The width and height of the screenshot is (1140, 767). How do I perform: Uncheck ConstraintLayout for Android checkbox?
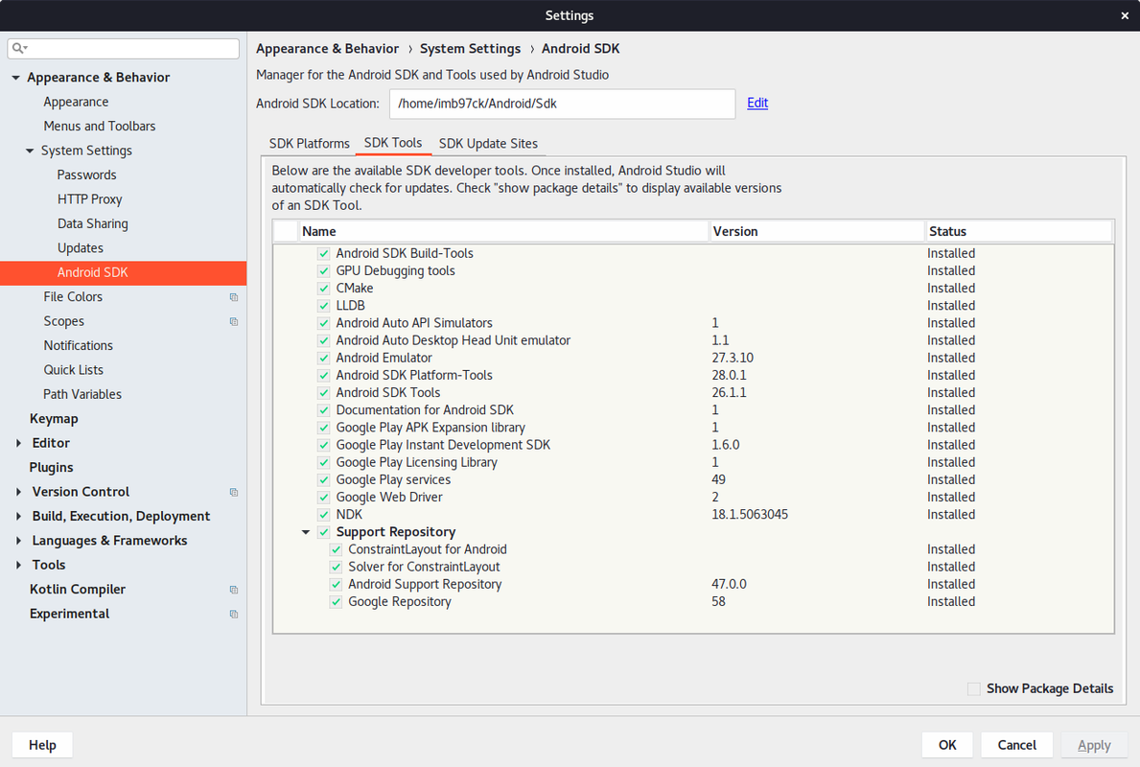[336, 549]
